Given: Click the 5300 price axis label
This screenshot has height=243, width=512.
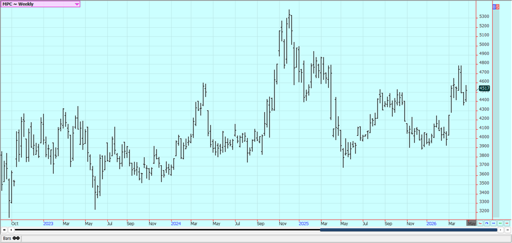Looking at the screenshot, I should (x=484, y=17).
